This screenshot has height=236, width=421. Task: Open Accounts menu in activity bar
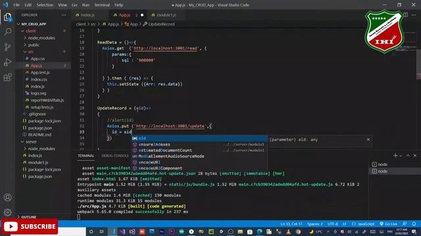[7, 197]
